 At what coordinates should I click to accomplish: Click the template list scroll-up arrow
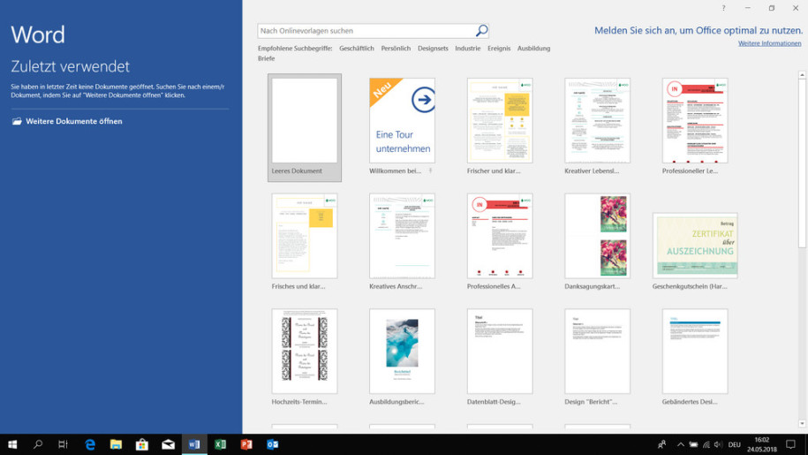pyautogui.click(x=802, y=75)
